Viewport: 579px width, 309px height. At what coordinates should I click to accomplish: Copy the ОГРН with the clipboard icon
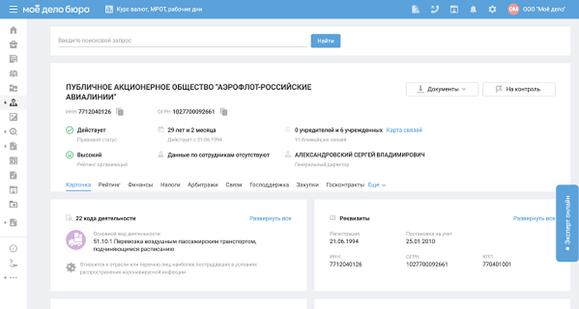coord(224,112)
